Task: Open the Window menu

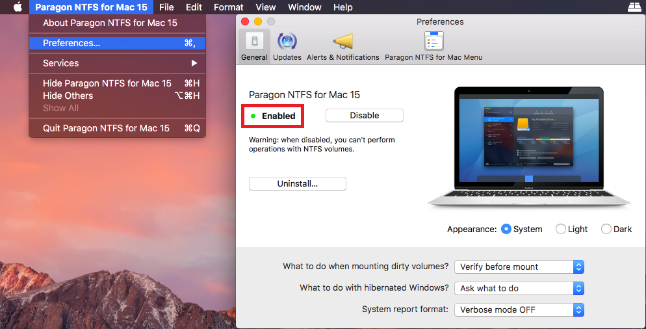Action: pyautogui.click(x=304, y=7)
